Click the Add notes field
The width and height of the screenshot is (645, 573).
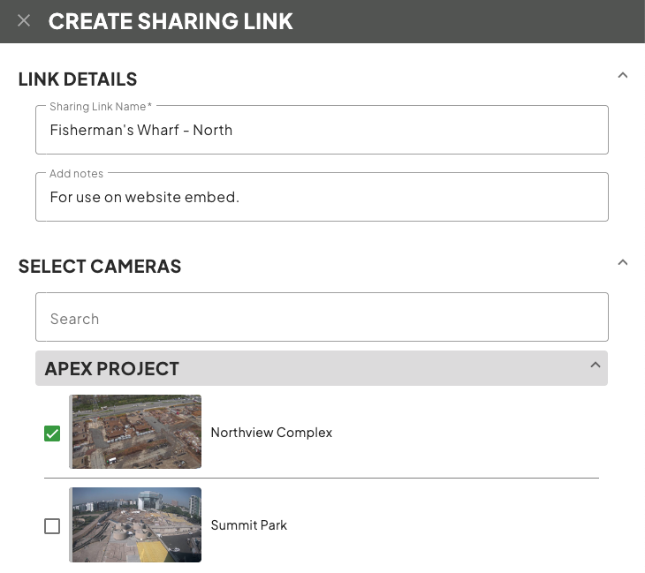coord(322,197)
